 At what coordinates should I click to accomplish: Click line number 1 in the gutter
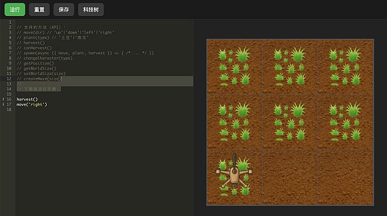[x=10, y=22]
